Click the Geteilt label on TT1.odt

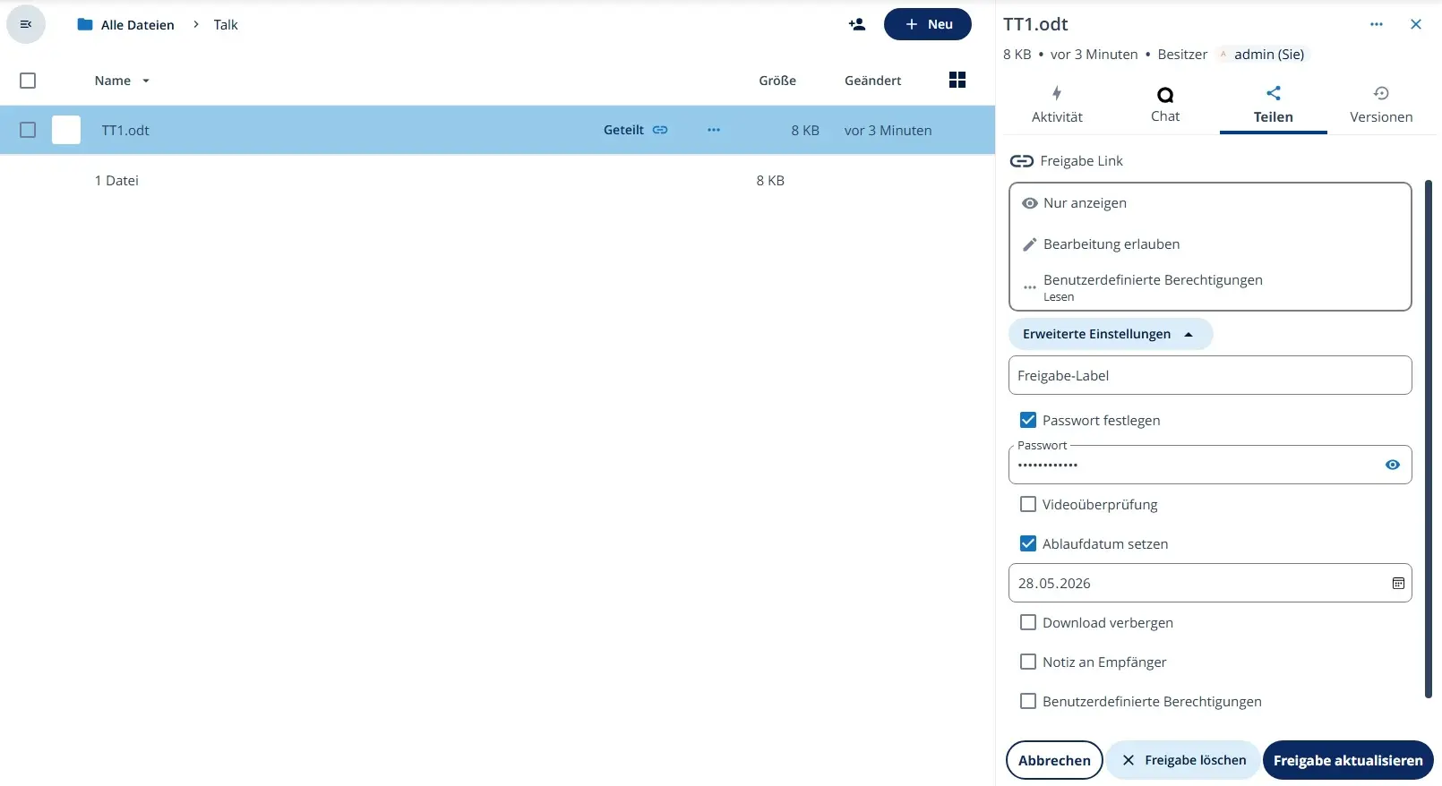coord(623,130)
